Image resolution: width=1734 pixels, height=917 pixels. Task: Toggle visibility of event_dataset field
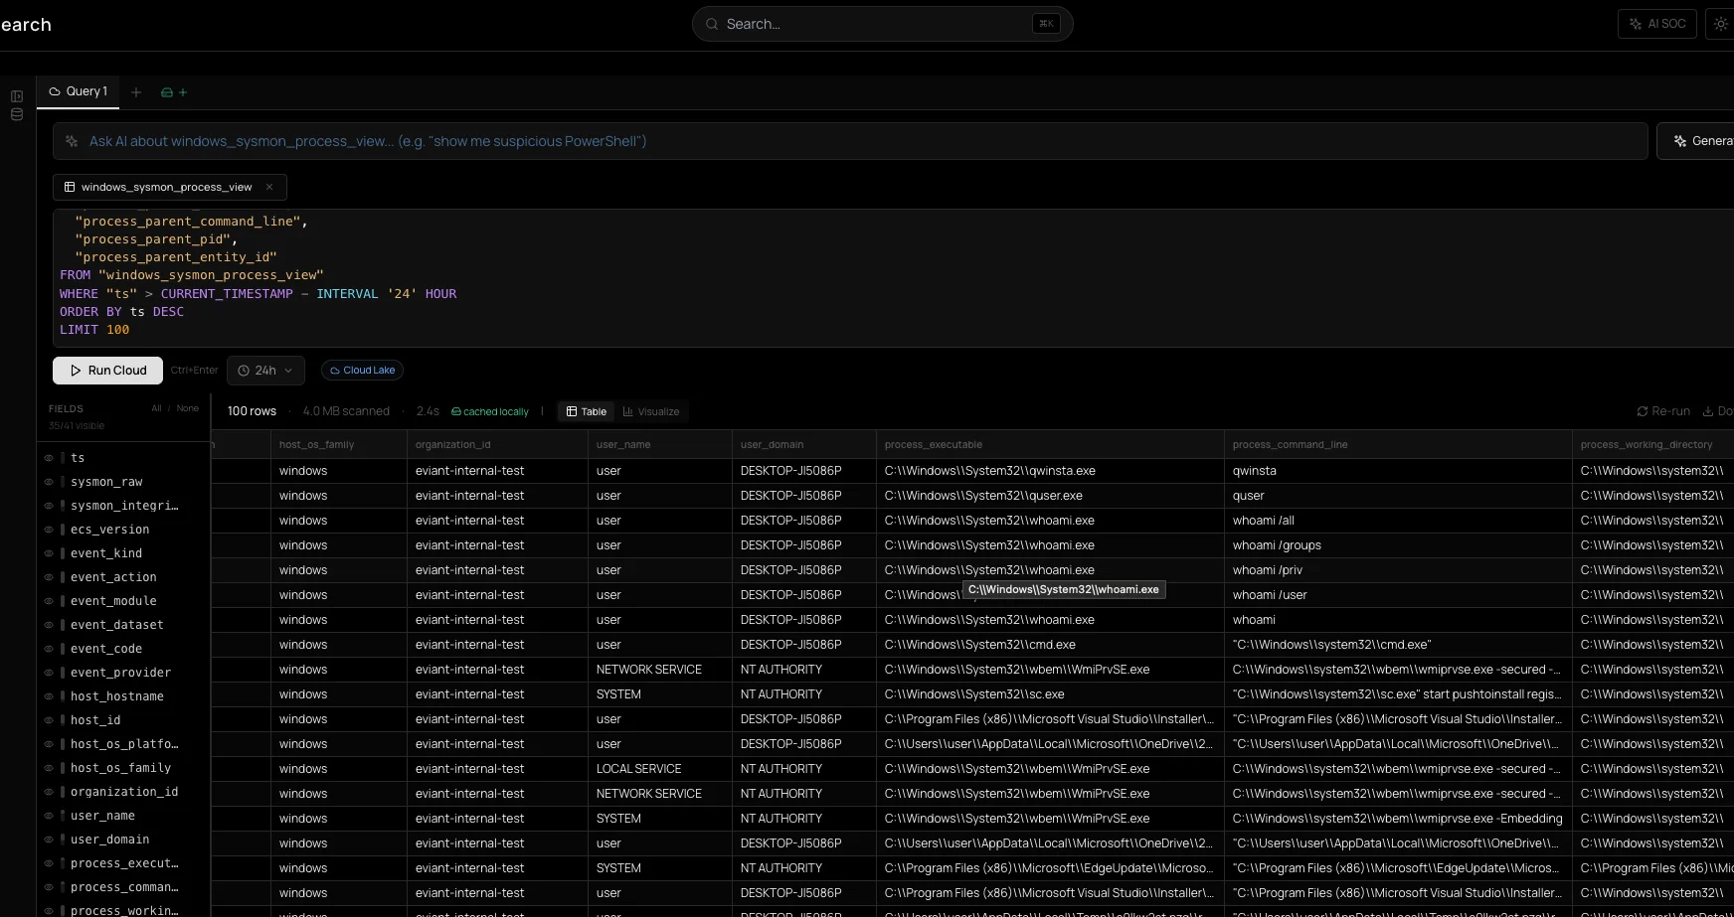click(x=49, y=625)
